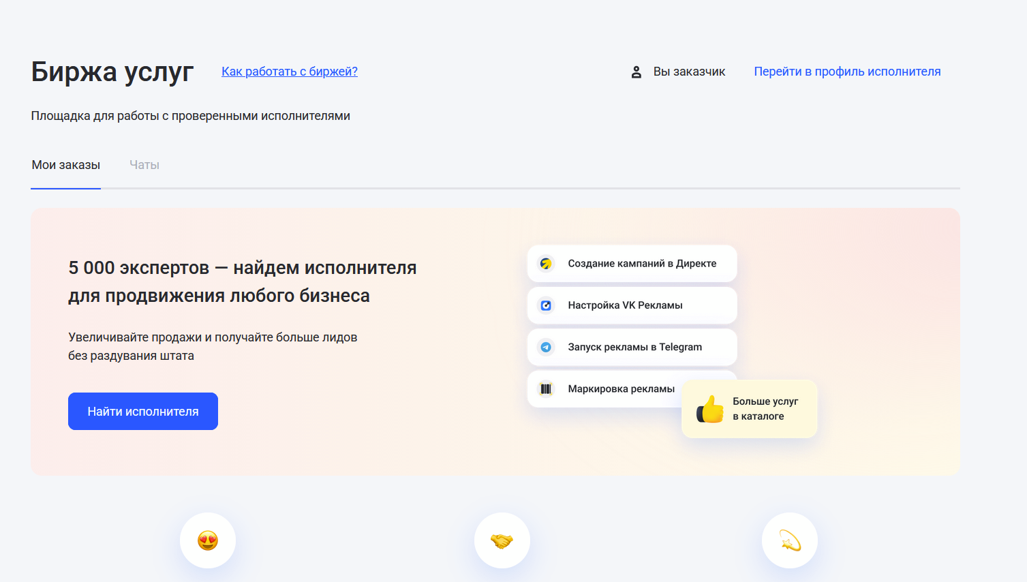Open the Как работать с биржей? link
The height and width of the screenshot is (582, 1027).
coord(289,71)
